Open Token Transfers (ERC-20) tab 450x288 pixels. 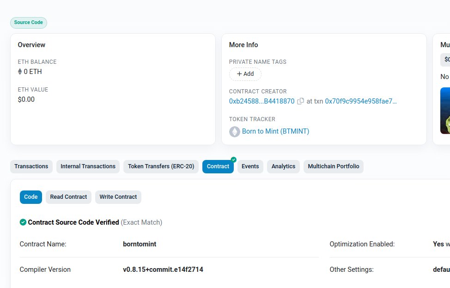pos(161,166)
